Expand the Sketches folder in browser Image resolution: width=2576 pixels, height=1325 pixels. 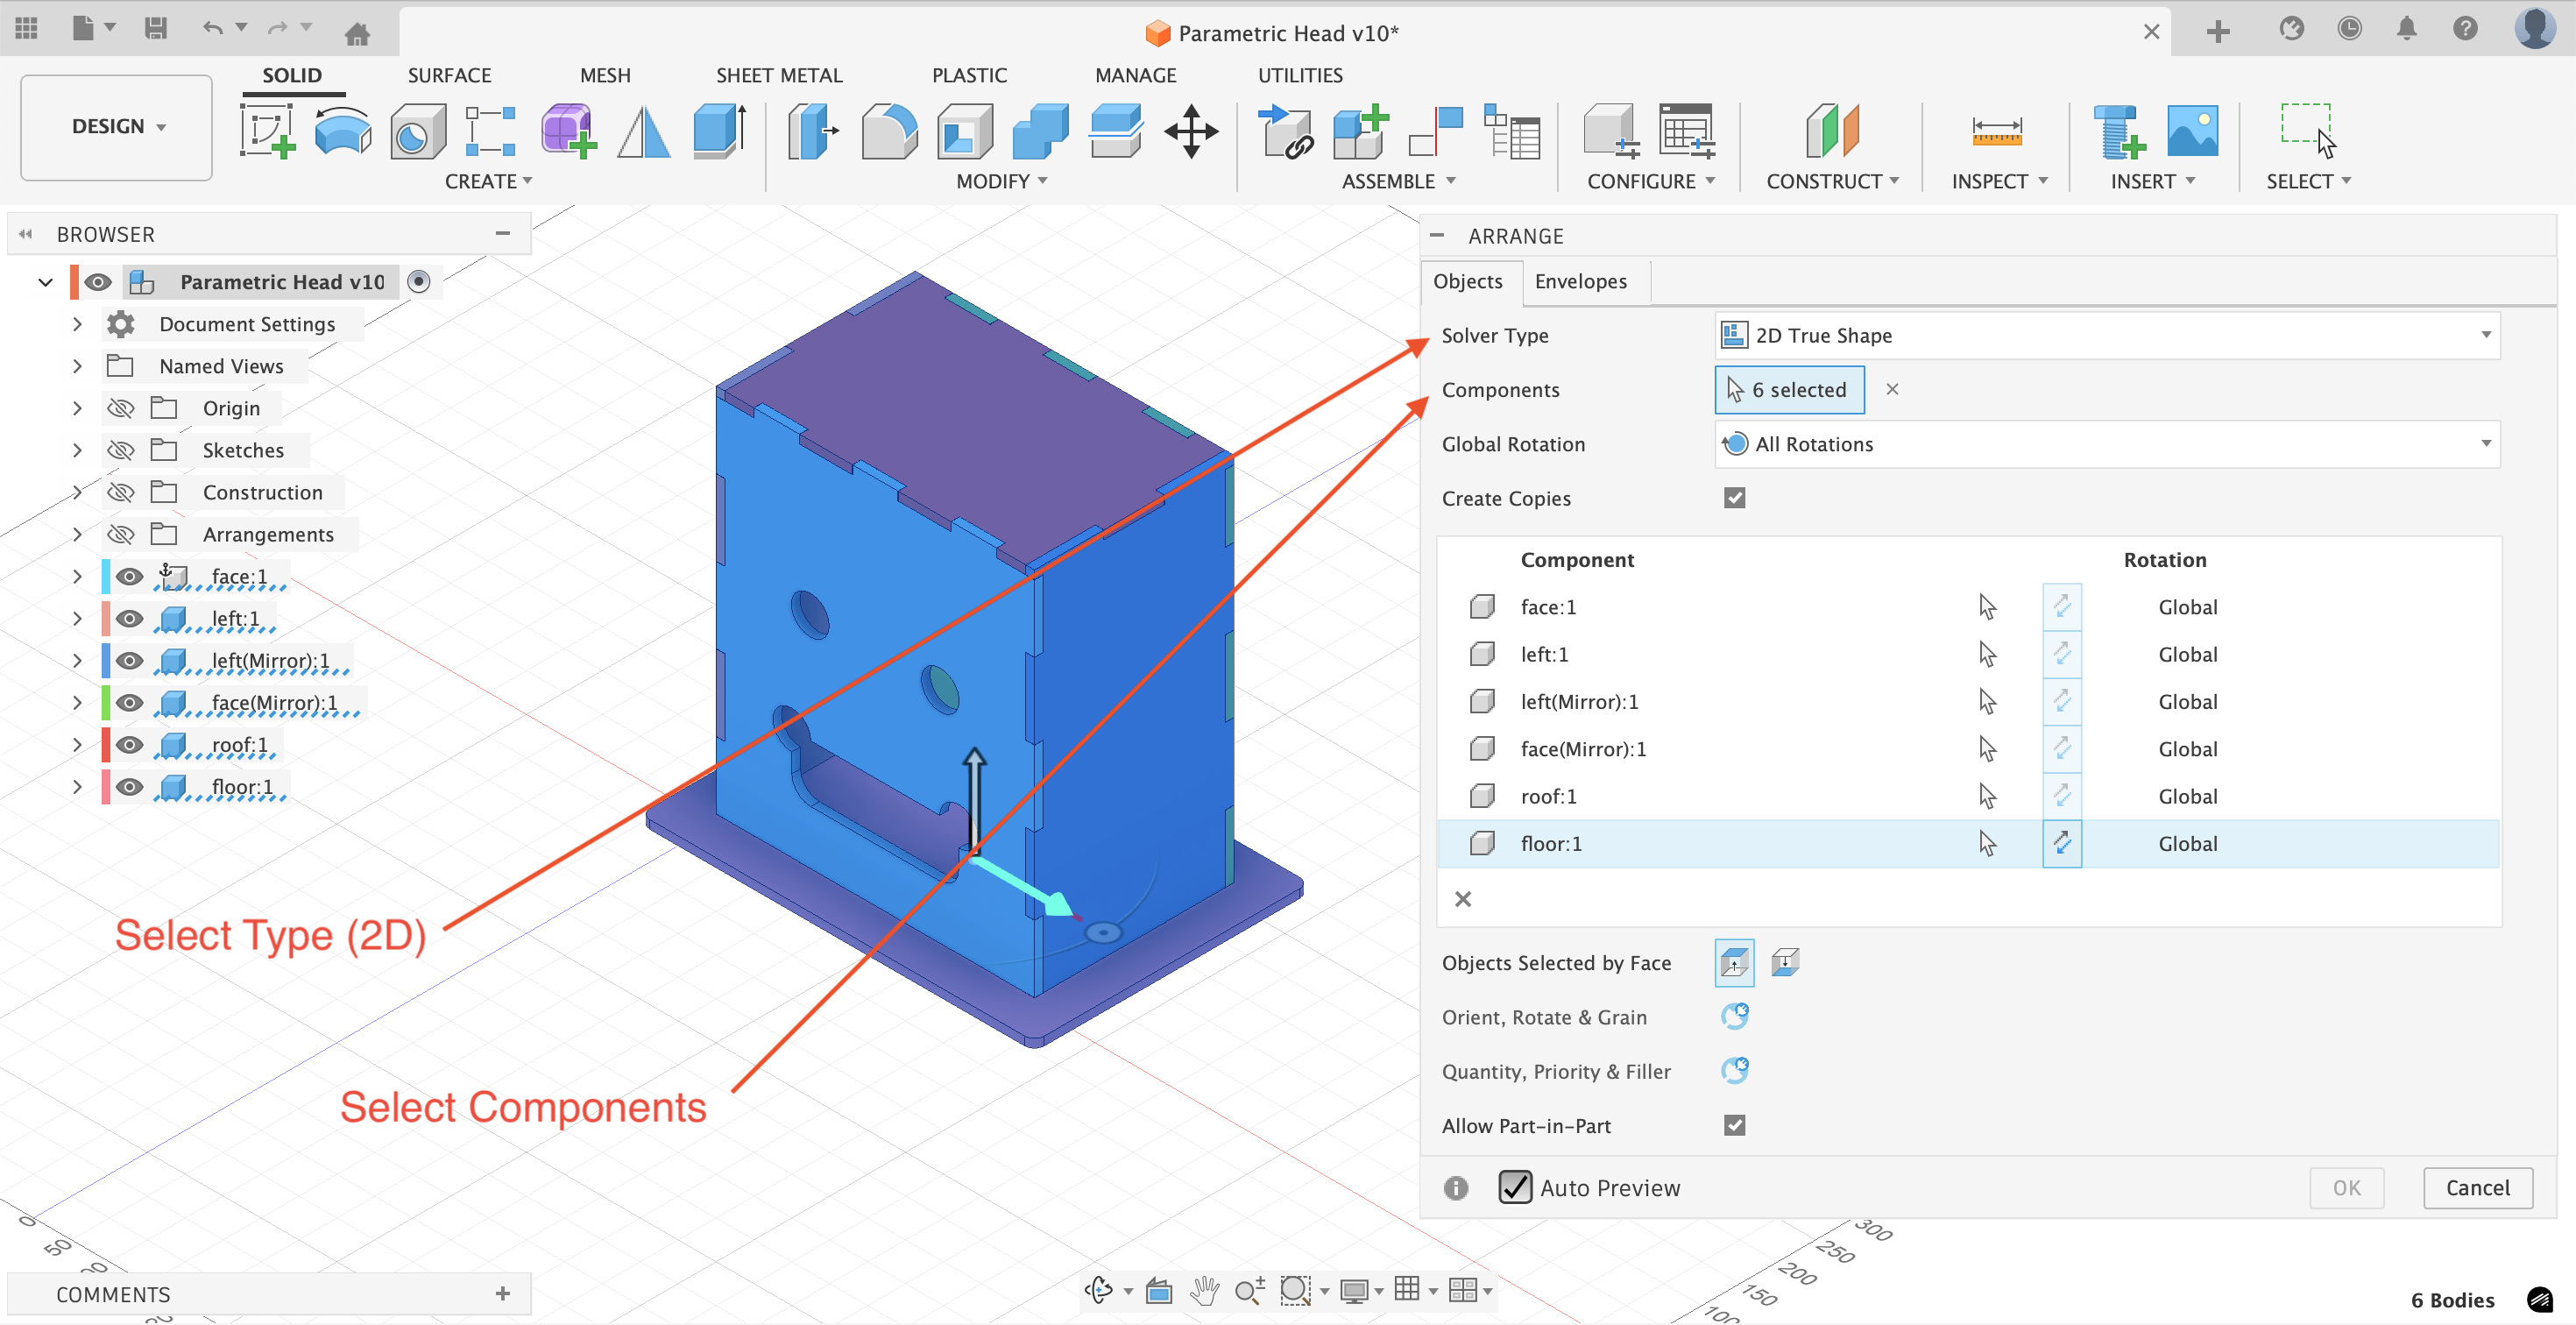77,450
